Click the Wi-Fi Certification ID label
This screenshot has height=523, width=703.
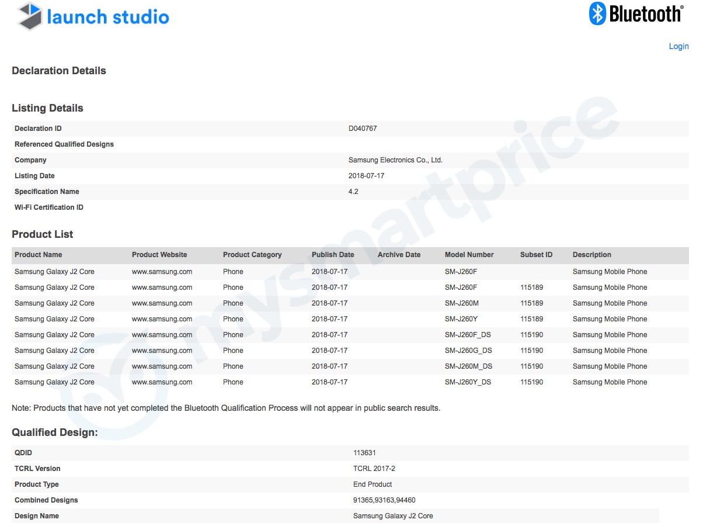49,207
